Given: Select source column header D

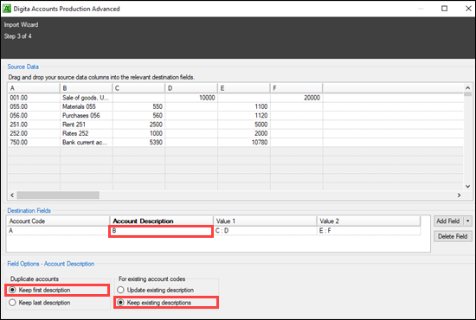Looking at the screenshot, I should click(x=191, y=88).
